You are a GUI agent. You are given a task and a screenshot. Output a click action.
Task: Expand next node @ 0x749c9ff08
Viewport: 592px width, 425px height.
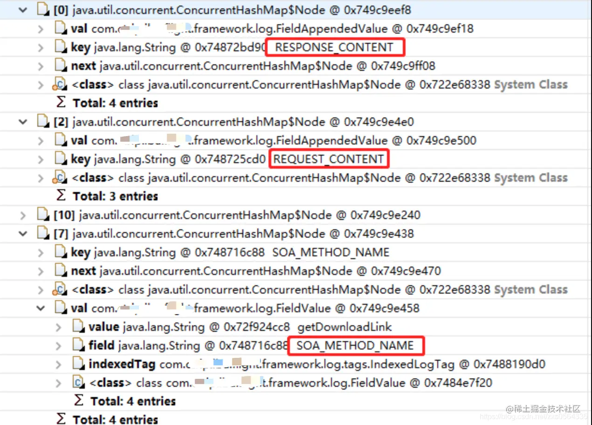point(41,66)
